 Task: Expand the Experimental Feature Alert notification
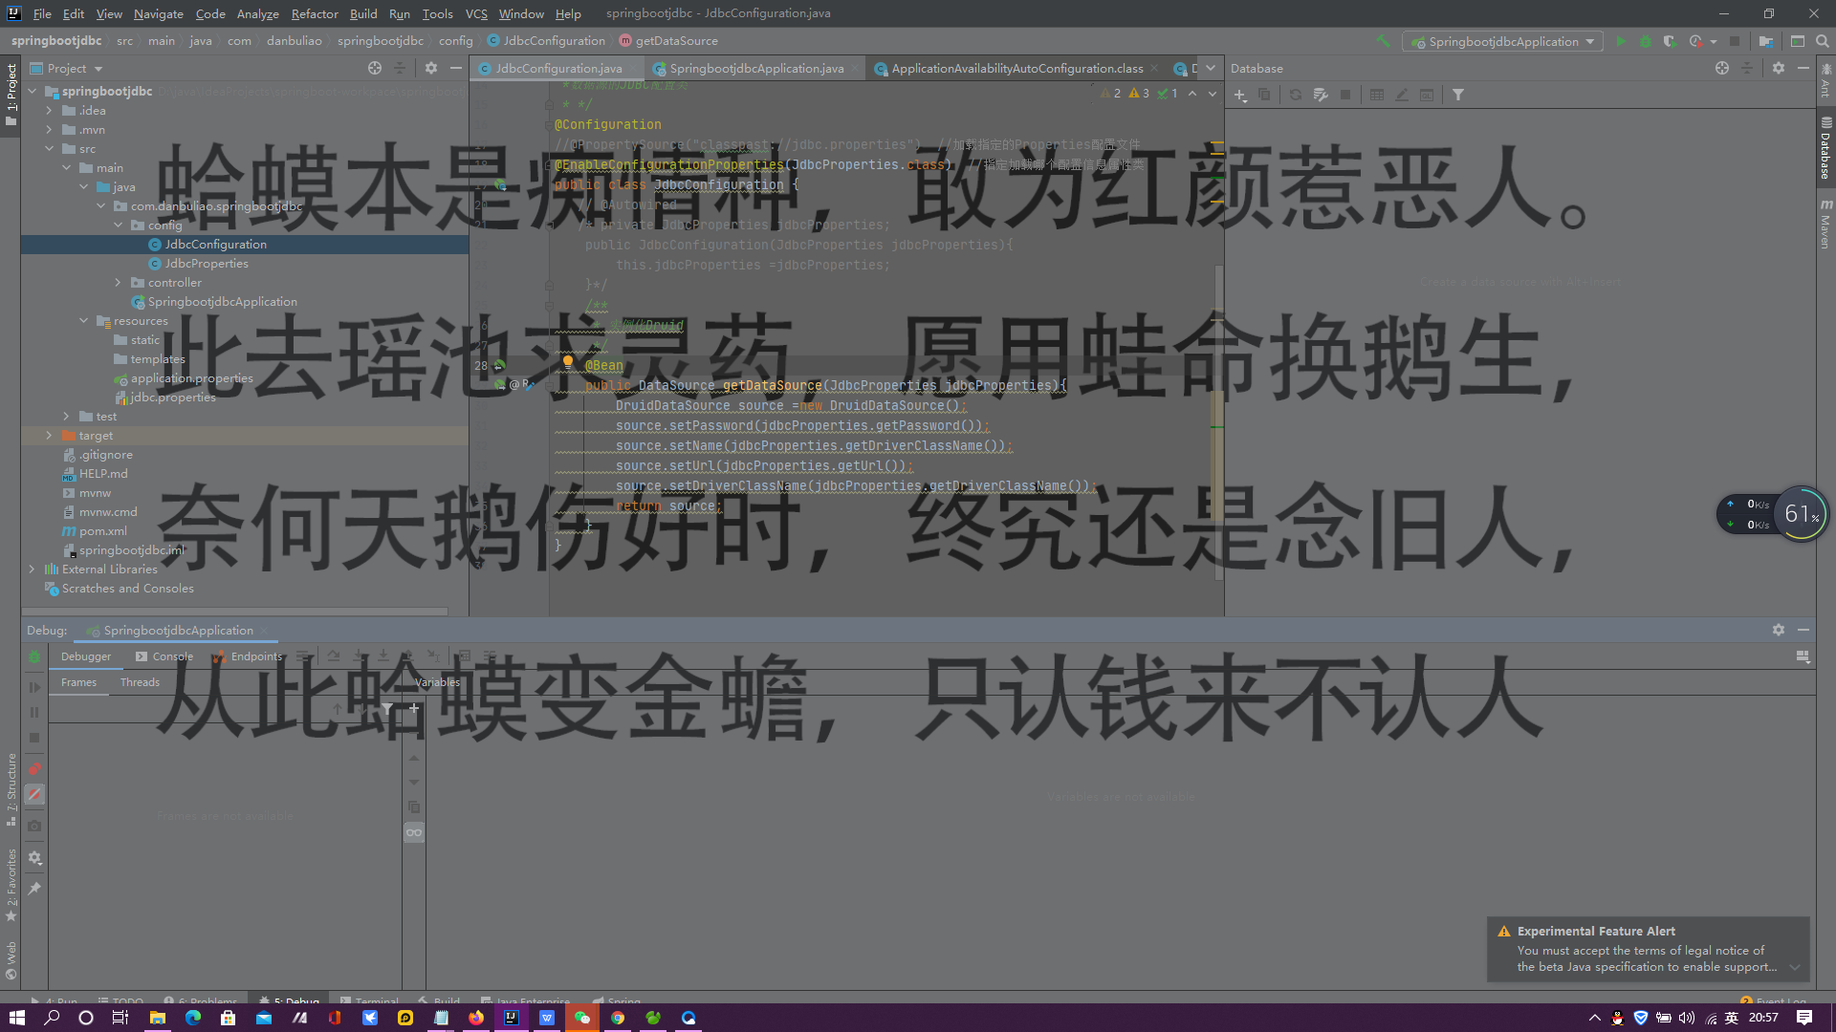(x=1795, y=967)
